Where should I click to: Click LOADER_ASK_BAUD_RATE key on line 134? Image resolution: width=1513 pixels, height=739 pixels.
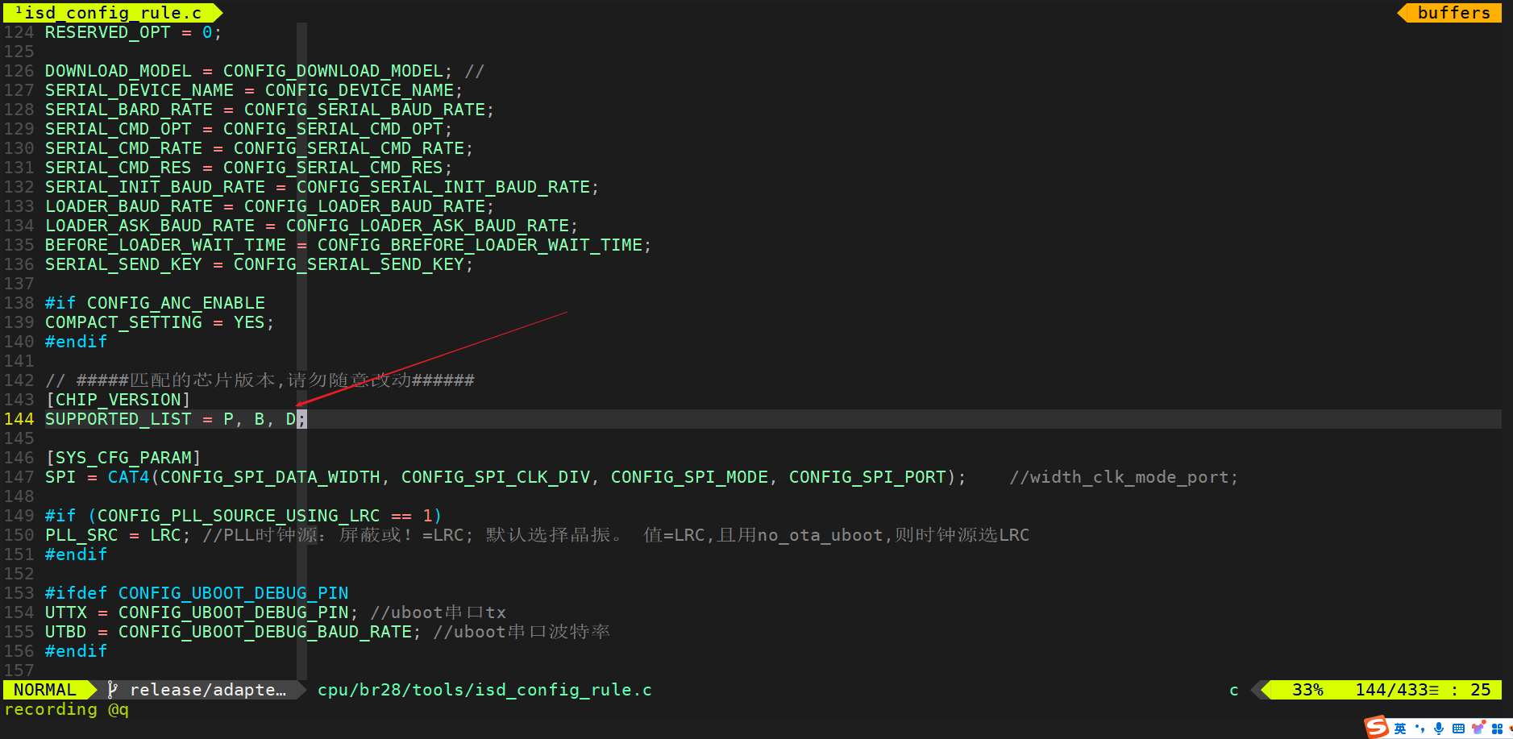(150, 226)
